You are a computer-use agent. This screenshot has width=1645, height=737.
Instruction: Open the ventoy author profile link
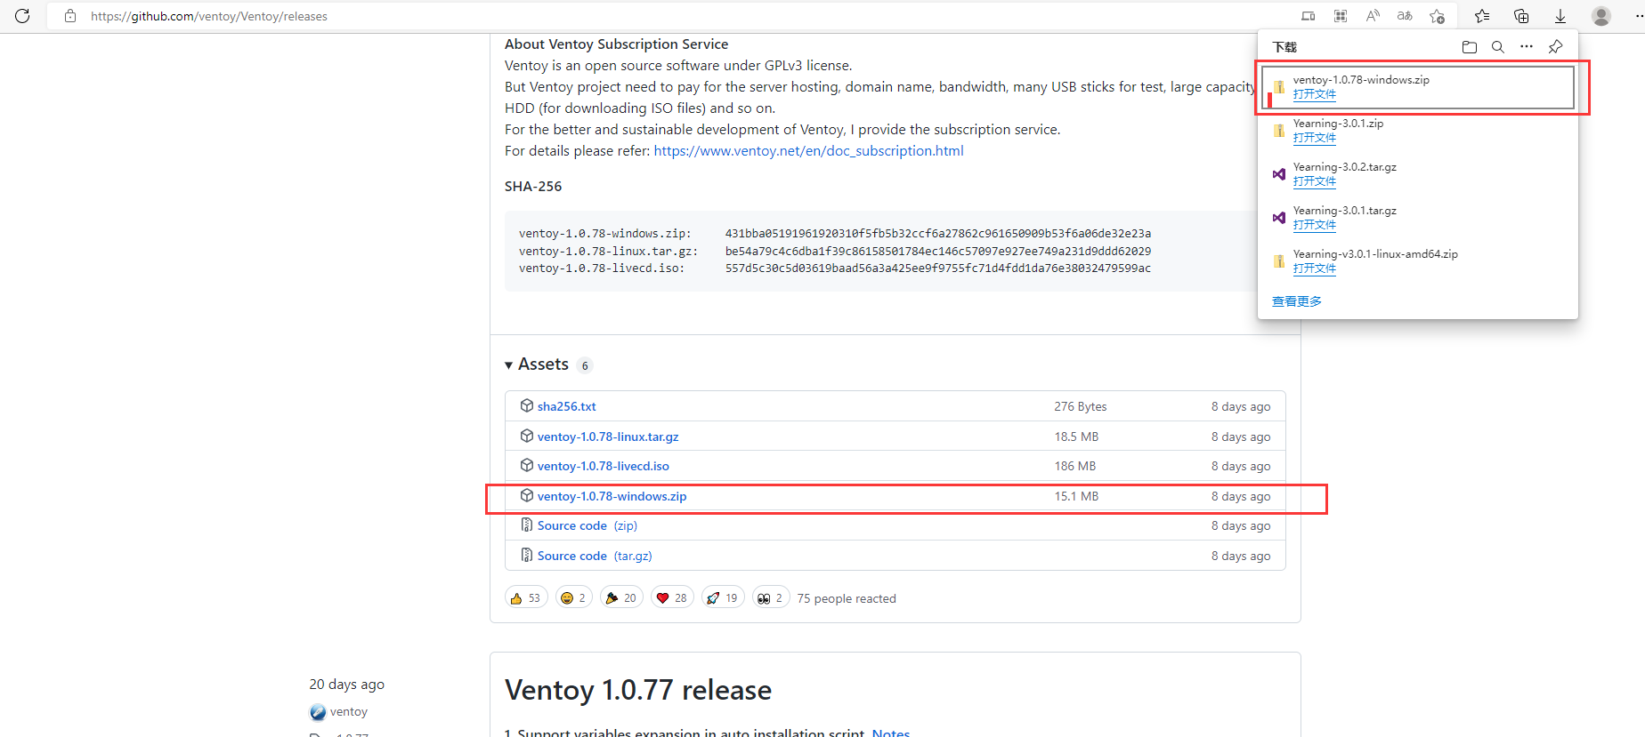pyautogui.click(x=349, y=712)
